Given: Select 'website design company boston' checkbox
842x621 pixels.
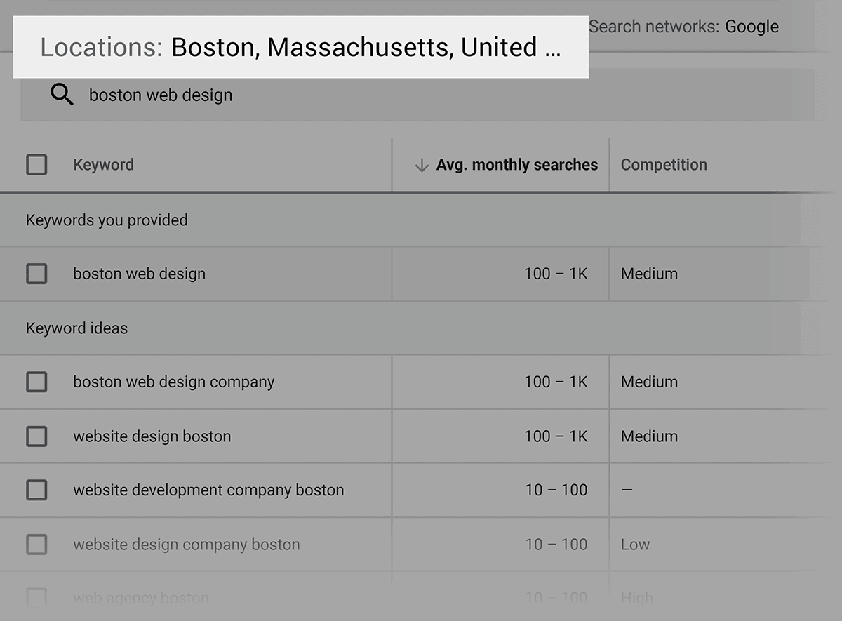Looking at the screenshot, I should click(x=36, y=545).
